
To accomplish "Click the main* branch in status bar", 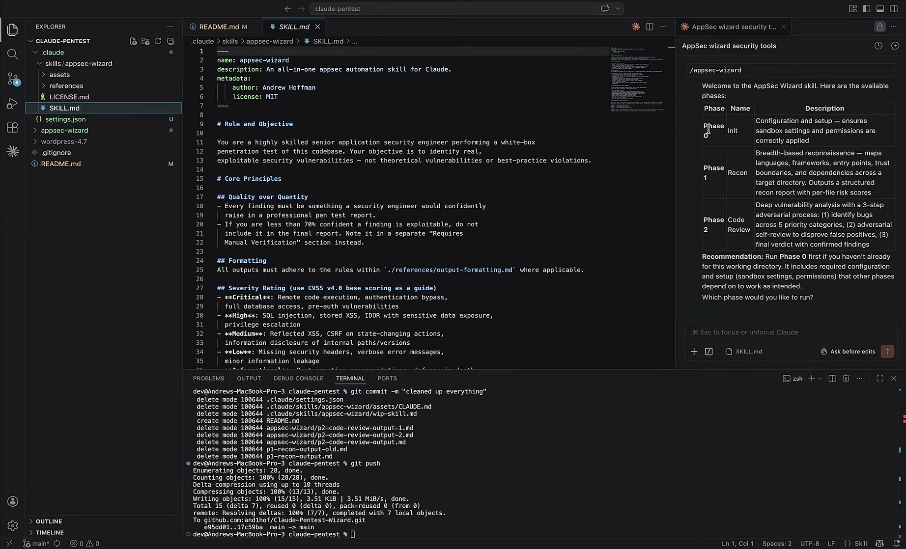I will click(36, 544).
